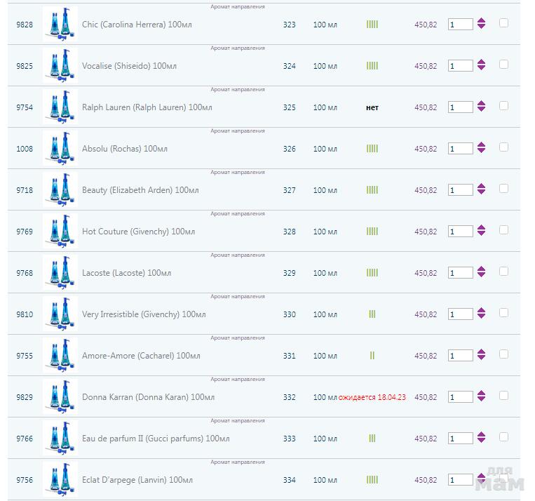Tick the checkbox for Chic (Carolina Herrera)
Image resolution: width=535 pixels, height=501 pixels.
tap(503, 23)
